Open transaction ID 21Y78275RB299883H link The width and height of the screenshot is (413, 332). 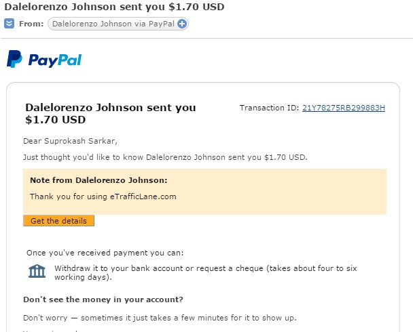(x=344, y=108)
